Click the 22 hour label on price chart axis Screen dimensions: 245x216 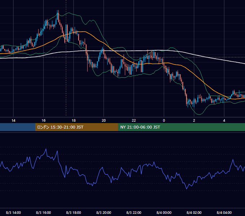click(134, 121)
